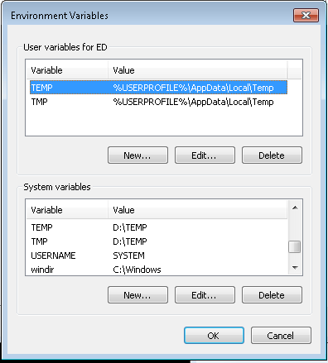Delete the selected user variable
The width and height of the screenshot is (328, 363).
(272, 155)
